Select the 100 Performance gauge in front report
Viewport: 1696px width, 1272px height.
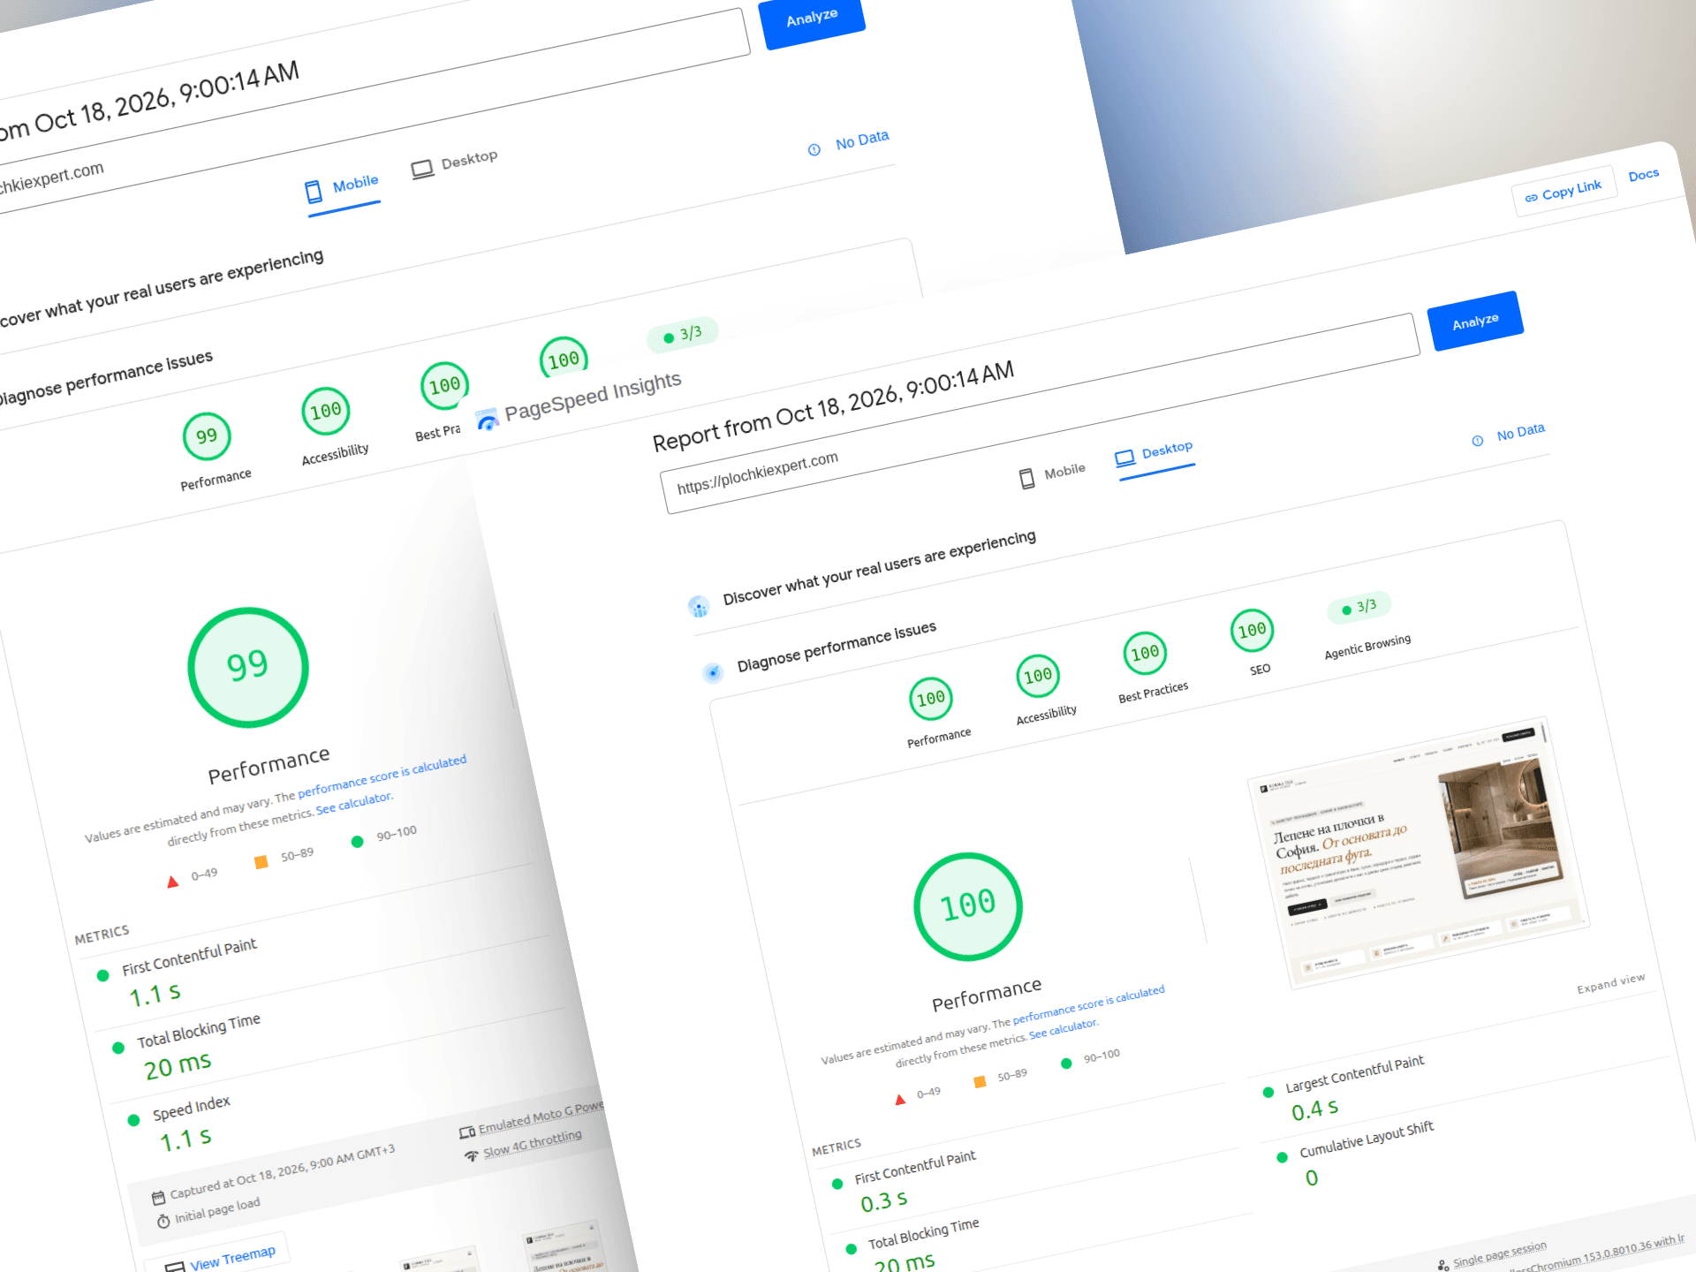(931, 699)
